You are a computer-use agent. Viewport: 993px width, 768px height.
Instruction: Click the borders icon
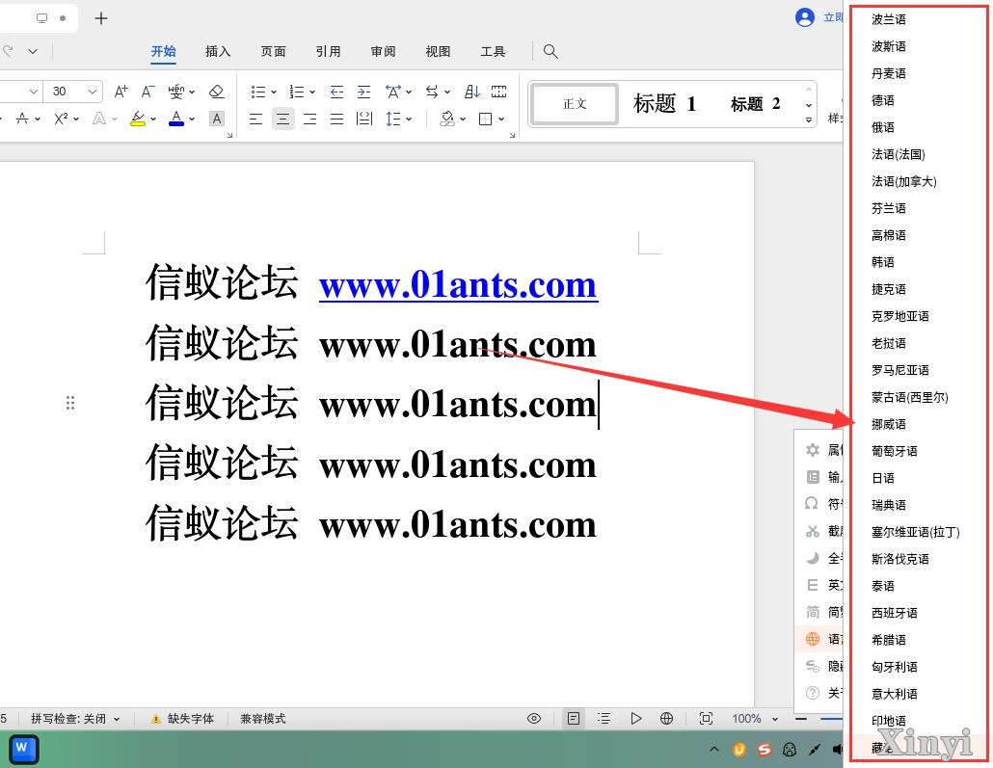[x=486, y=119]
